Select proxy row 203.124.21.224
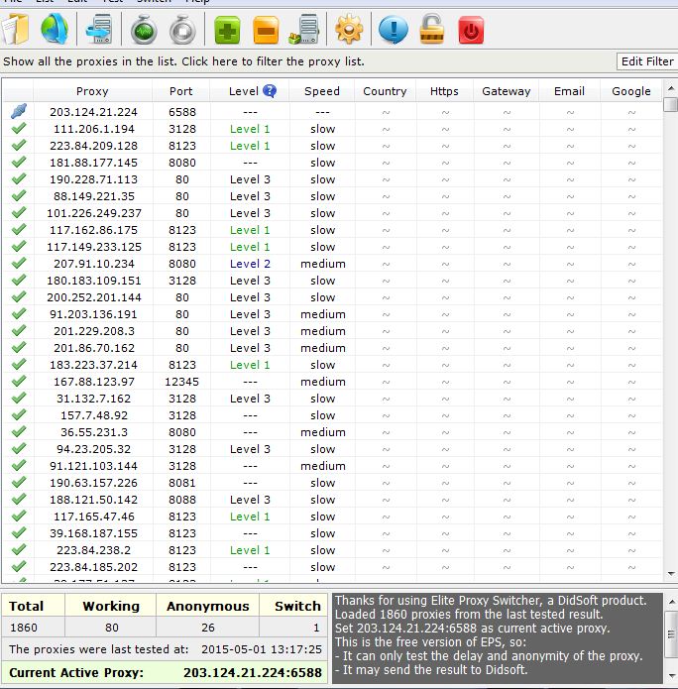Viewport: 678px width, 689px height. (93, 112)
